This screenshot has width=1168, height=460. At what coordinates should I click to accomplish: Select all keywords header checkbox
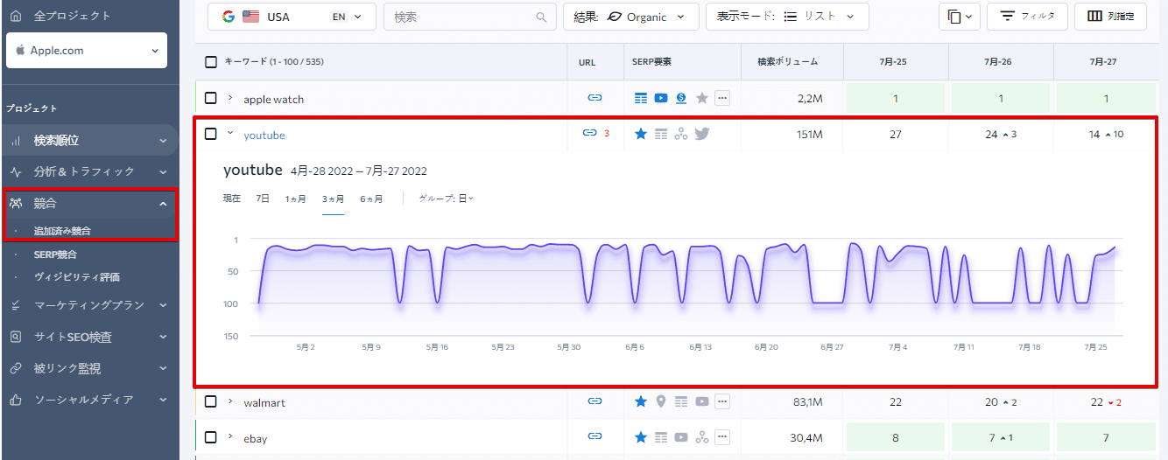[210, 62]
